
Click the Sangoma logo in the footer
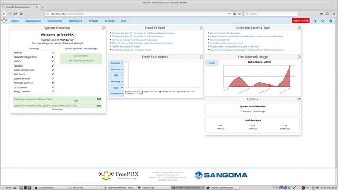tap(221, 175)
